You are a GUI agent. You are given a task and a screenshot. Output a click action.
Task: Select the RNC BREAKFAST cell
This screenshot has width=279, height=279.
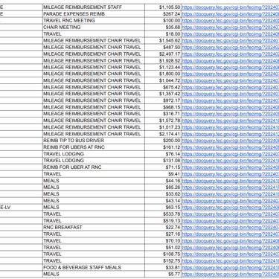tap(94, 228)
